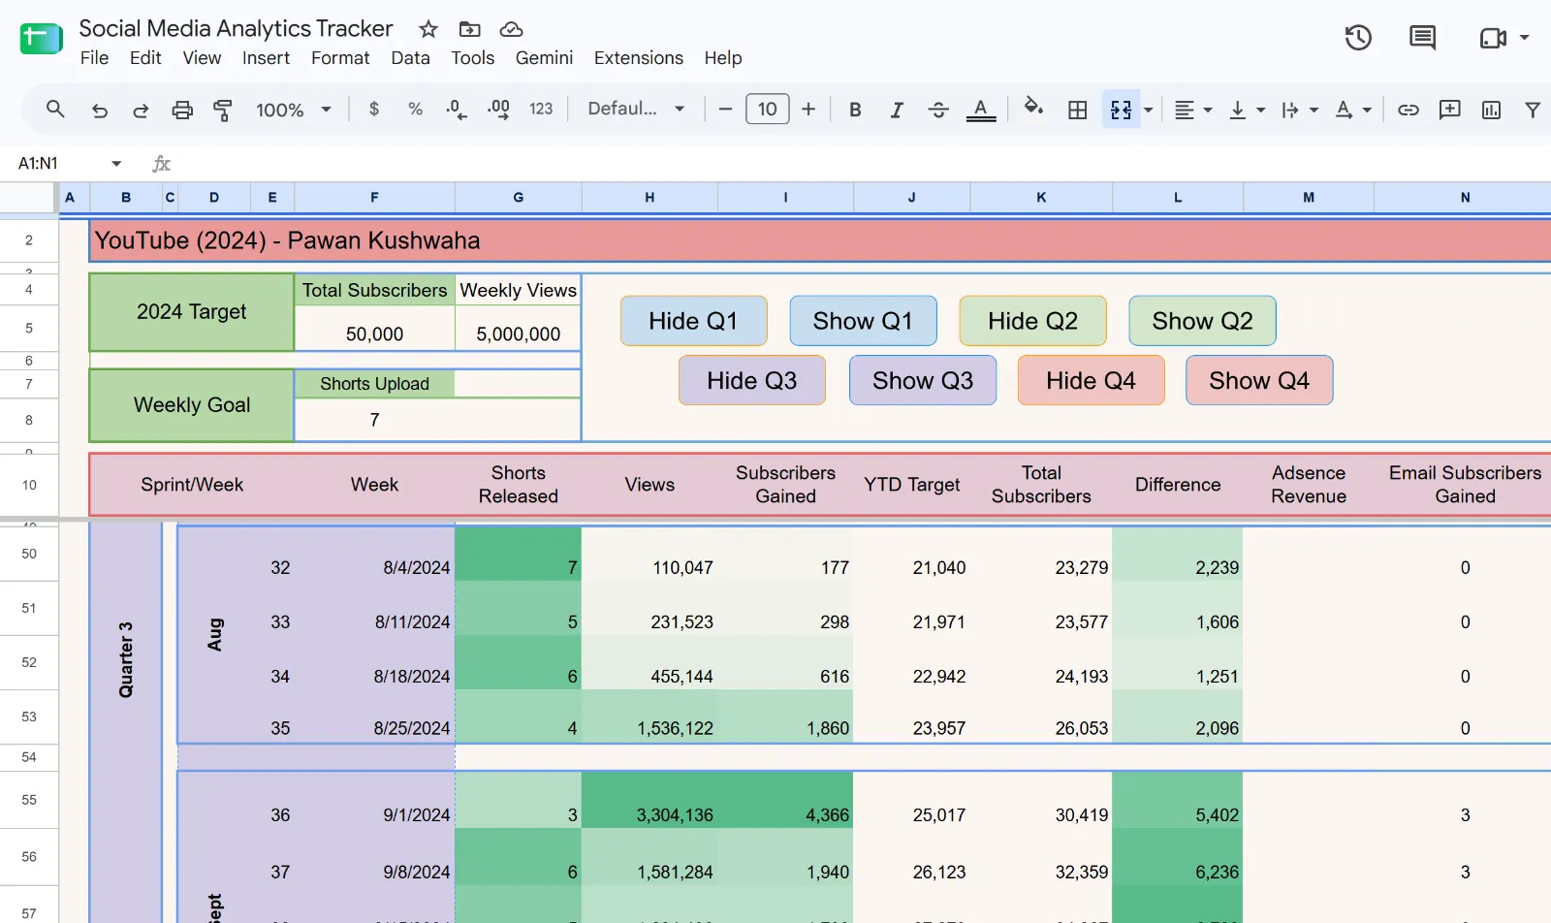Open the Format menu

(x=340, y=58)
